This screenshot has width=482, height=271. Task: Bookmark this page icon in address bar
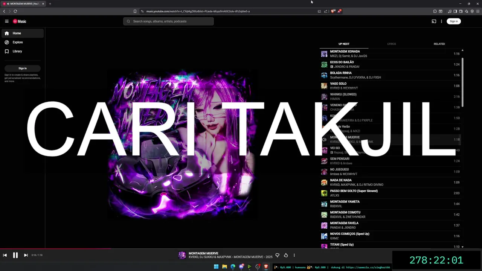135,11
